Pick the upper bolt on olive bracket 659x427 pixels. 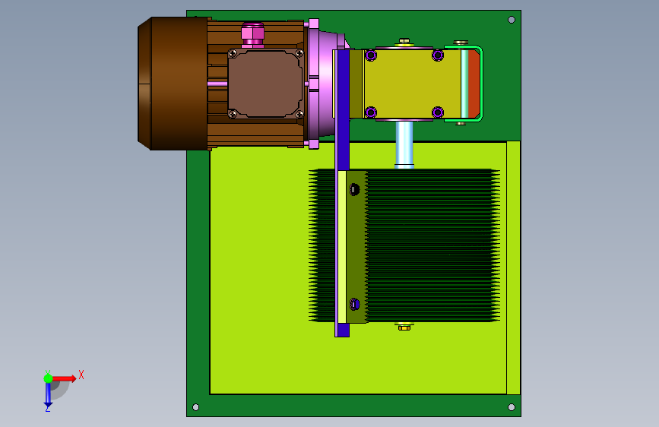354,189
